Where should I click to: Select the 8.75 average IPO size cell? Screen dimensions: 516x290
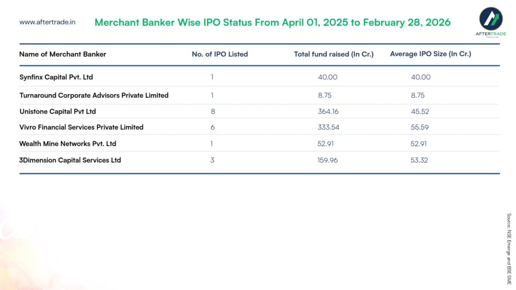(418, 95)
